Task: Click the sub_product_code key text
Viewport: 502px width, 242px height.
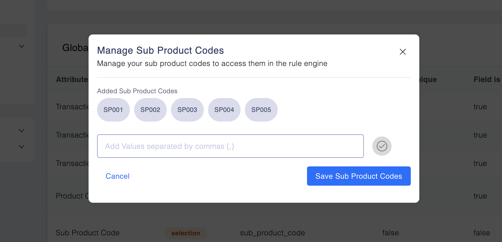Action: (x=272, y=233)
